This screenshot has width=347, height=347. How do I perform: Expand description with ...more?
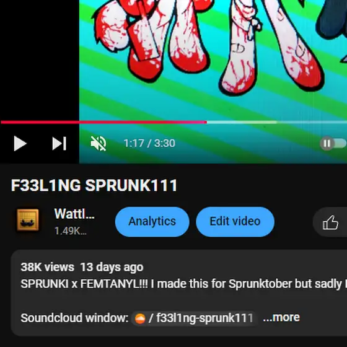[x=281, y=317]
